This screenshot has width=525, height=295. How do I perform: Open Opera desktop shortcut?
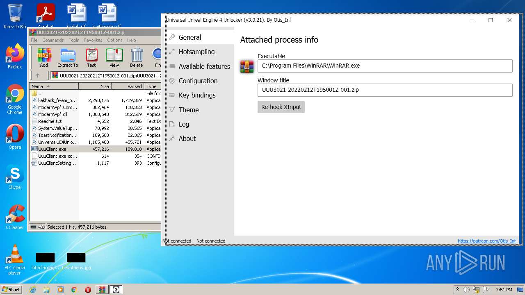click(x=15, y=136)
